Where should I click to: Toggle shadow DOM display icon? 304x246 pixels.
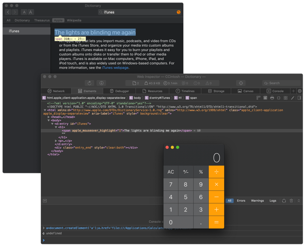point(279,98)
